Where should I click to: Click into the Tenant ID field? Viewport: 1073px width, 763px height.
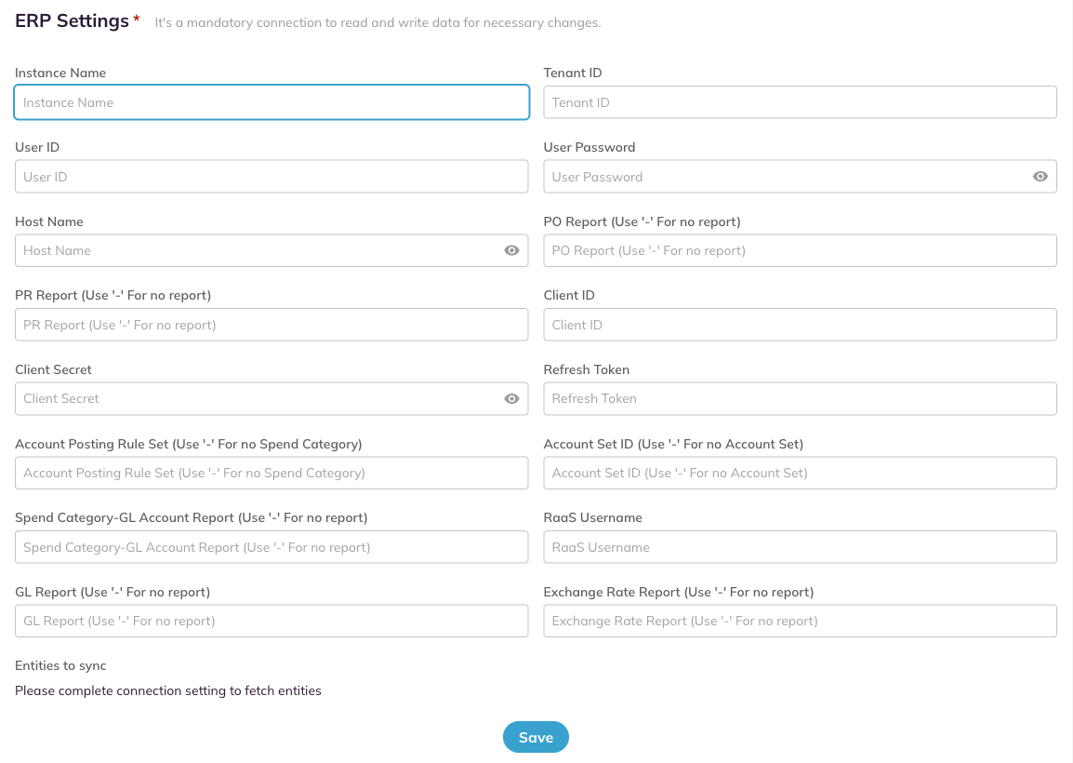coord(800,102)
